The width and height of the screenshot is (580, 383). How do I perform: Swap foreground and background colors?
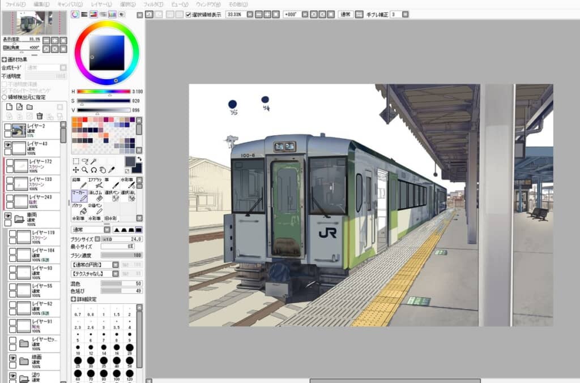point(139,159)
